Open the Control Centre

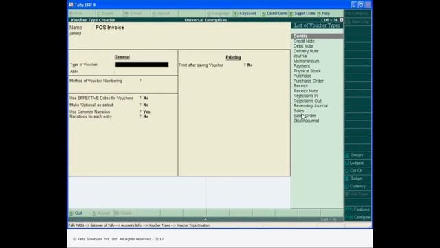click(x=275, y=14)
